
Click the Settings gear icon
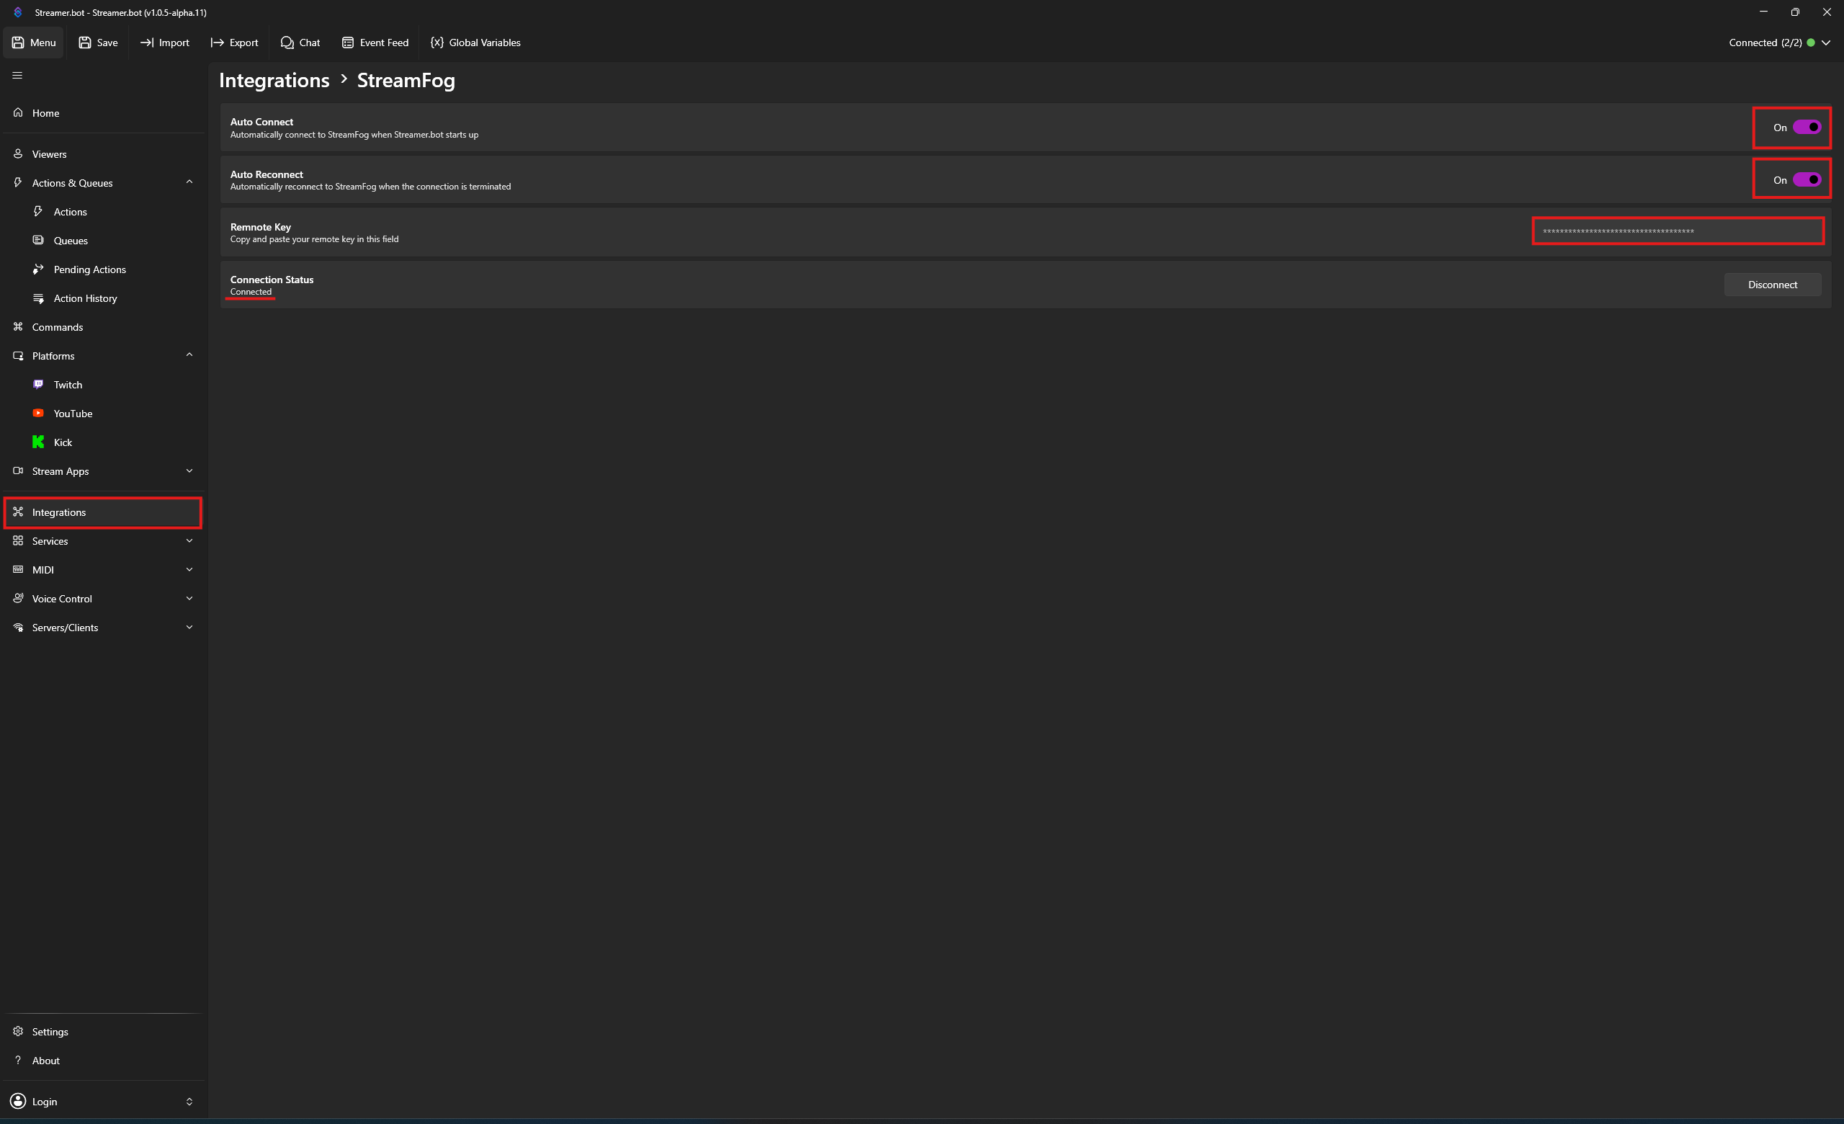tap(18, 1031)
